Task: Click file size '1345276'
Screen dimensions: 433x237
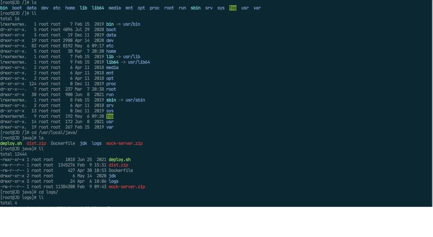Action: [x=67, y=165]
